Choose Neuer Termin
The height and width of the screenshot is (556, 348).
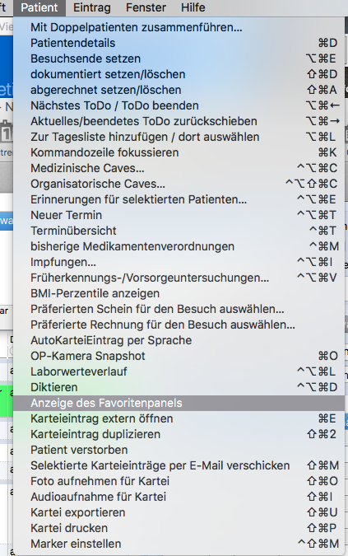click(x=179, y=215)
